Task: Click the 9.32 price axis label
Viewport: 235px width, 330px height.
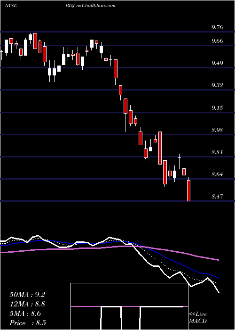Action: pyautogui.click(x=217, y=85)
